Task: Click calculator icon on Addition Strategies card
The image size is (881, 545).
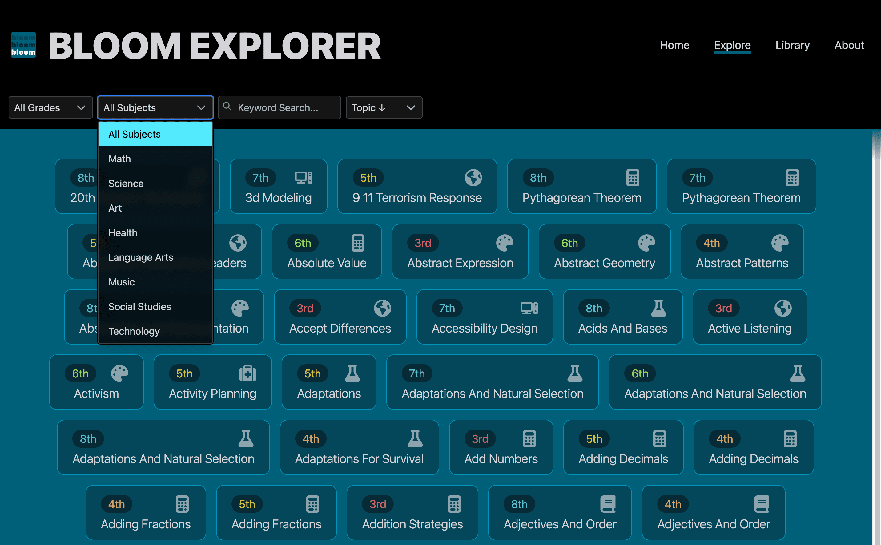Action: tap(454, 504)
